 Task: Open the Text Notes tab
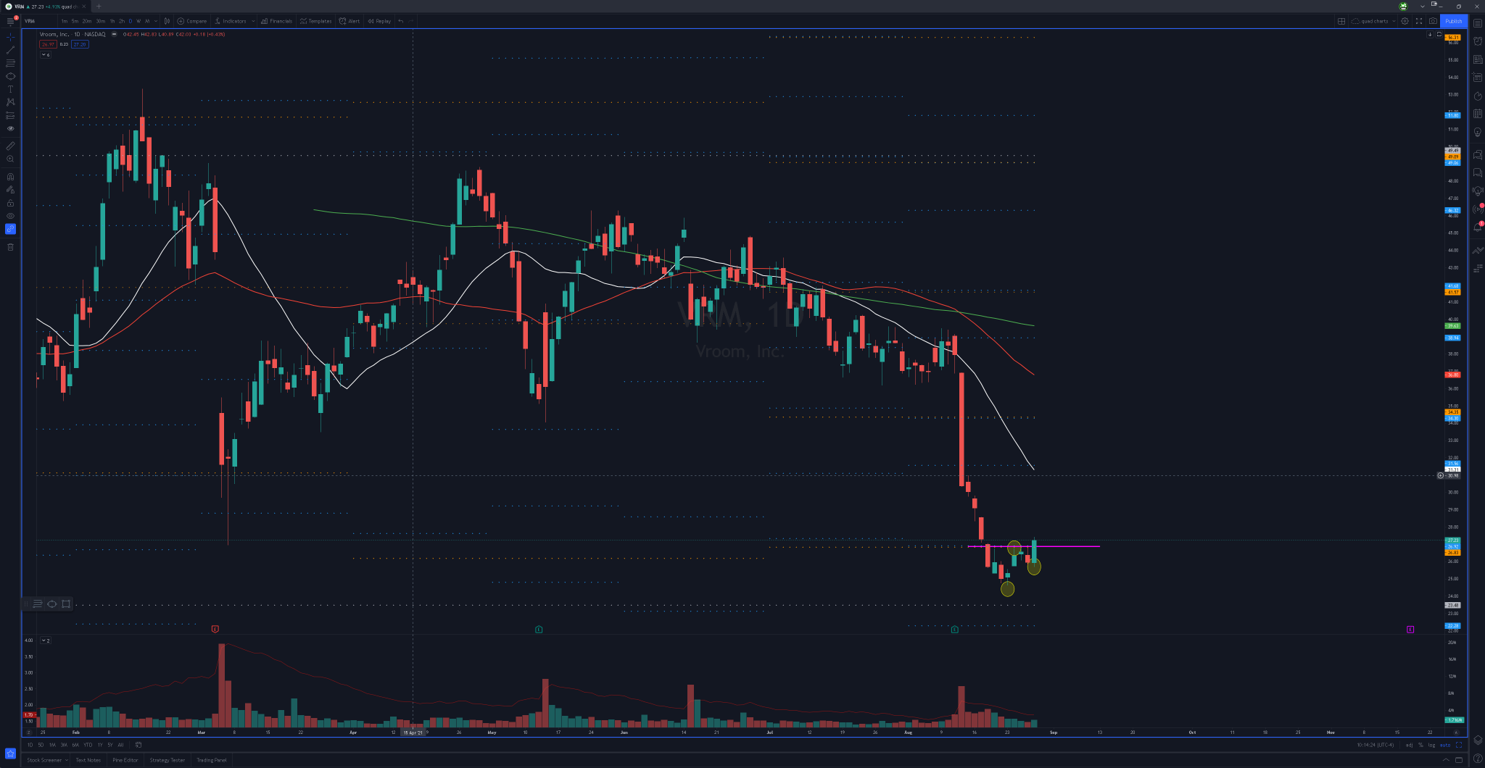click(x=88, y=760)
